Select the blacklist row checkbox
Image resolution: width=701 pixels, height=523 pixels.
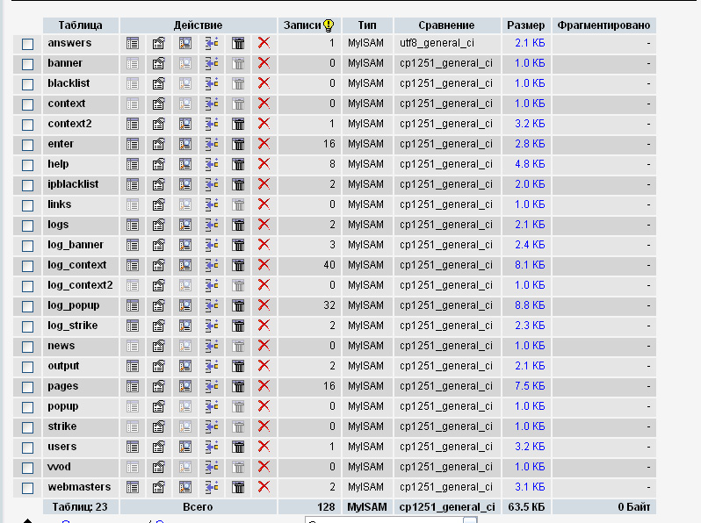coord(28,84)
